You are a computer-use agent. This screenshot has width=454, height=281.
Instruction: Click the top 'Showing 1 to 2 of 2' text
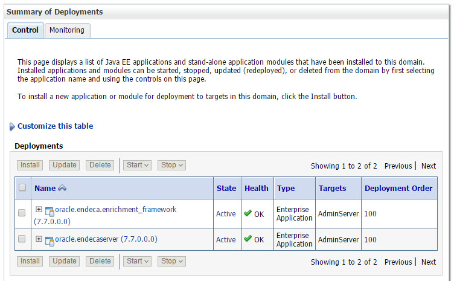344,166
